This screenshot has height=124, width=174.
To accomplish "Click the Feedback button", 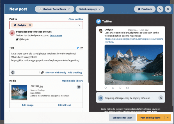I will [145, 9].
